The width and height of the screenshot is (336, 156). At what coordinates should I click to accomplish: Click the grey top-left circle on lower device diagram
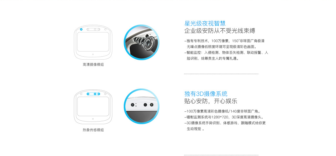[x=81, y=94]
